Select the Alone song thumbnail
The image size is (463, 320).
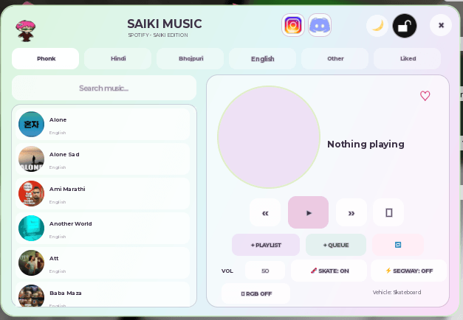point(31,124)
